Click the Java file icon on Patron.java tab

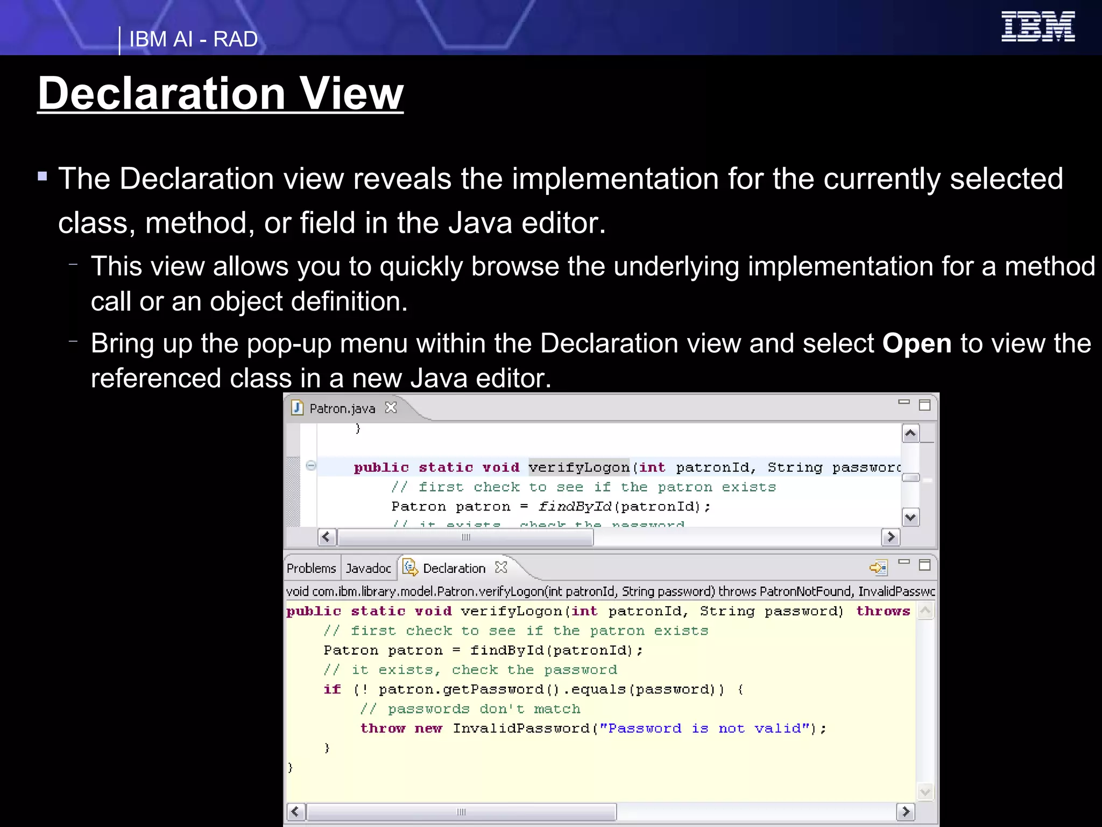point(297,408)
